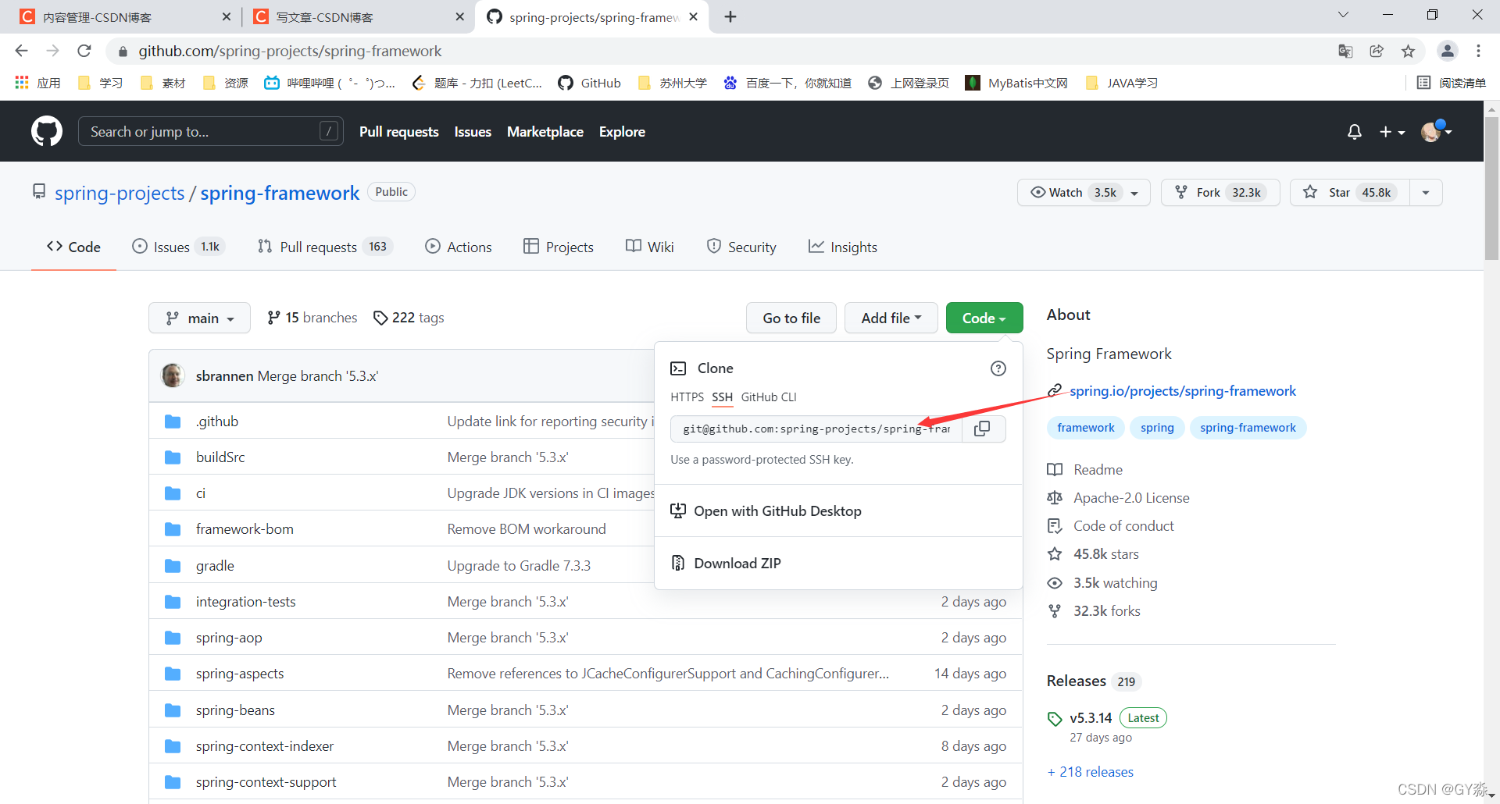Screen dimensions: 1500x804
Task: Open the Security tab
Action: pyautogui.click(x=741, y=247)
